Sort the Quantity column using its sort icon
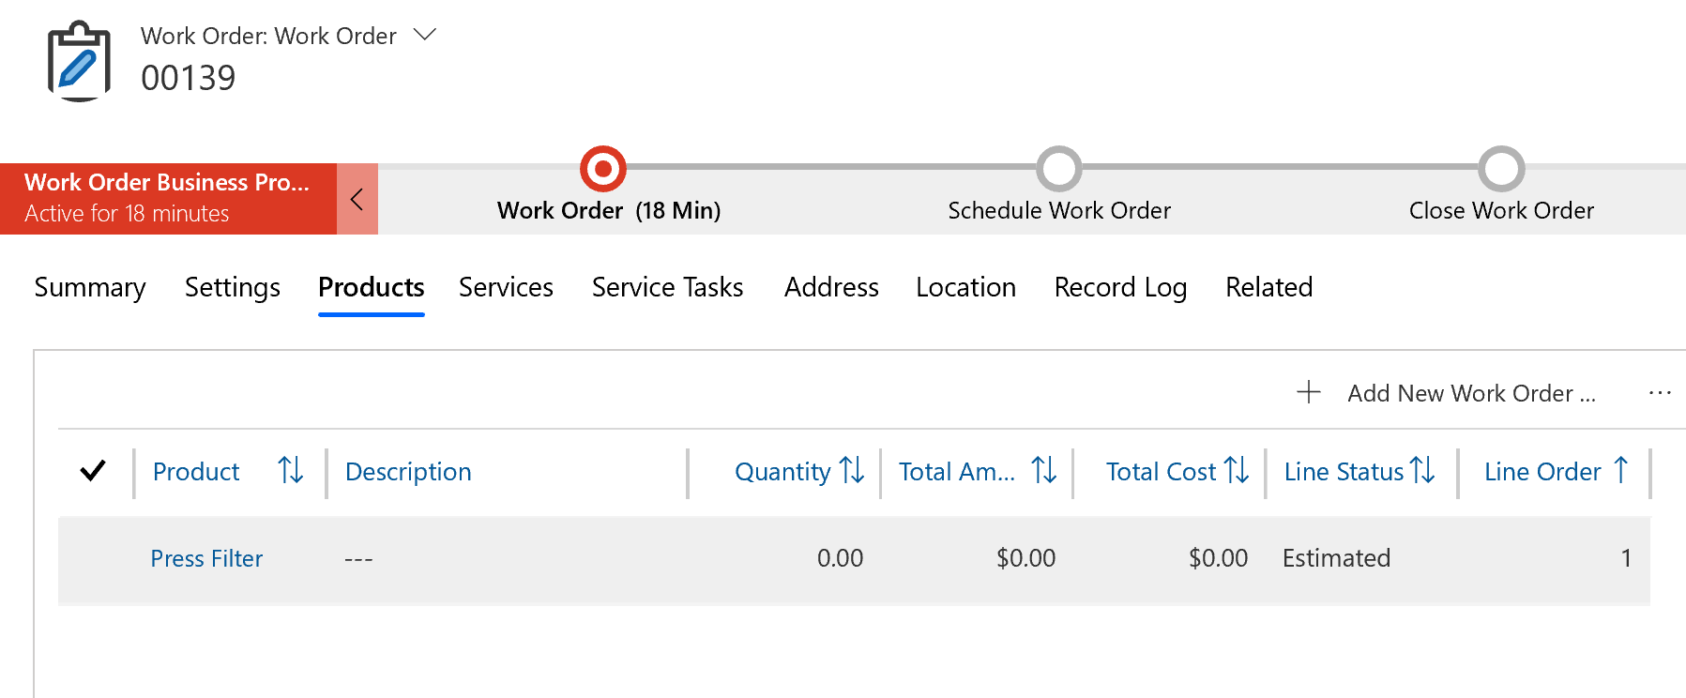Viewport: 1686px width, 698px height. pyautogui.click(x=851, y=472)
